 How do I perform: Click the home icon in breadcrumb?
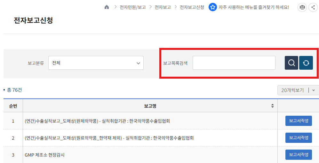[107, 7]
